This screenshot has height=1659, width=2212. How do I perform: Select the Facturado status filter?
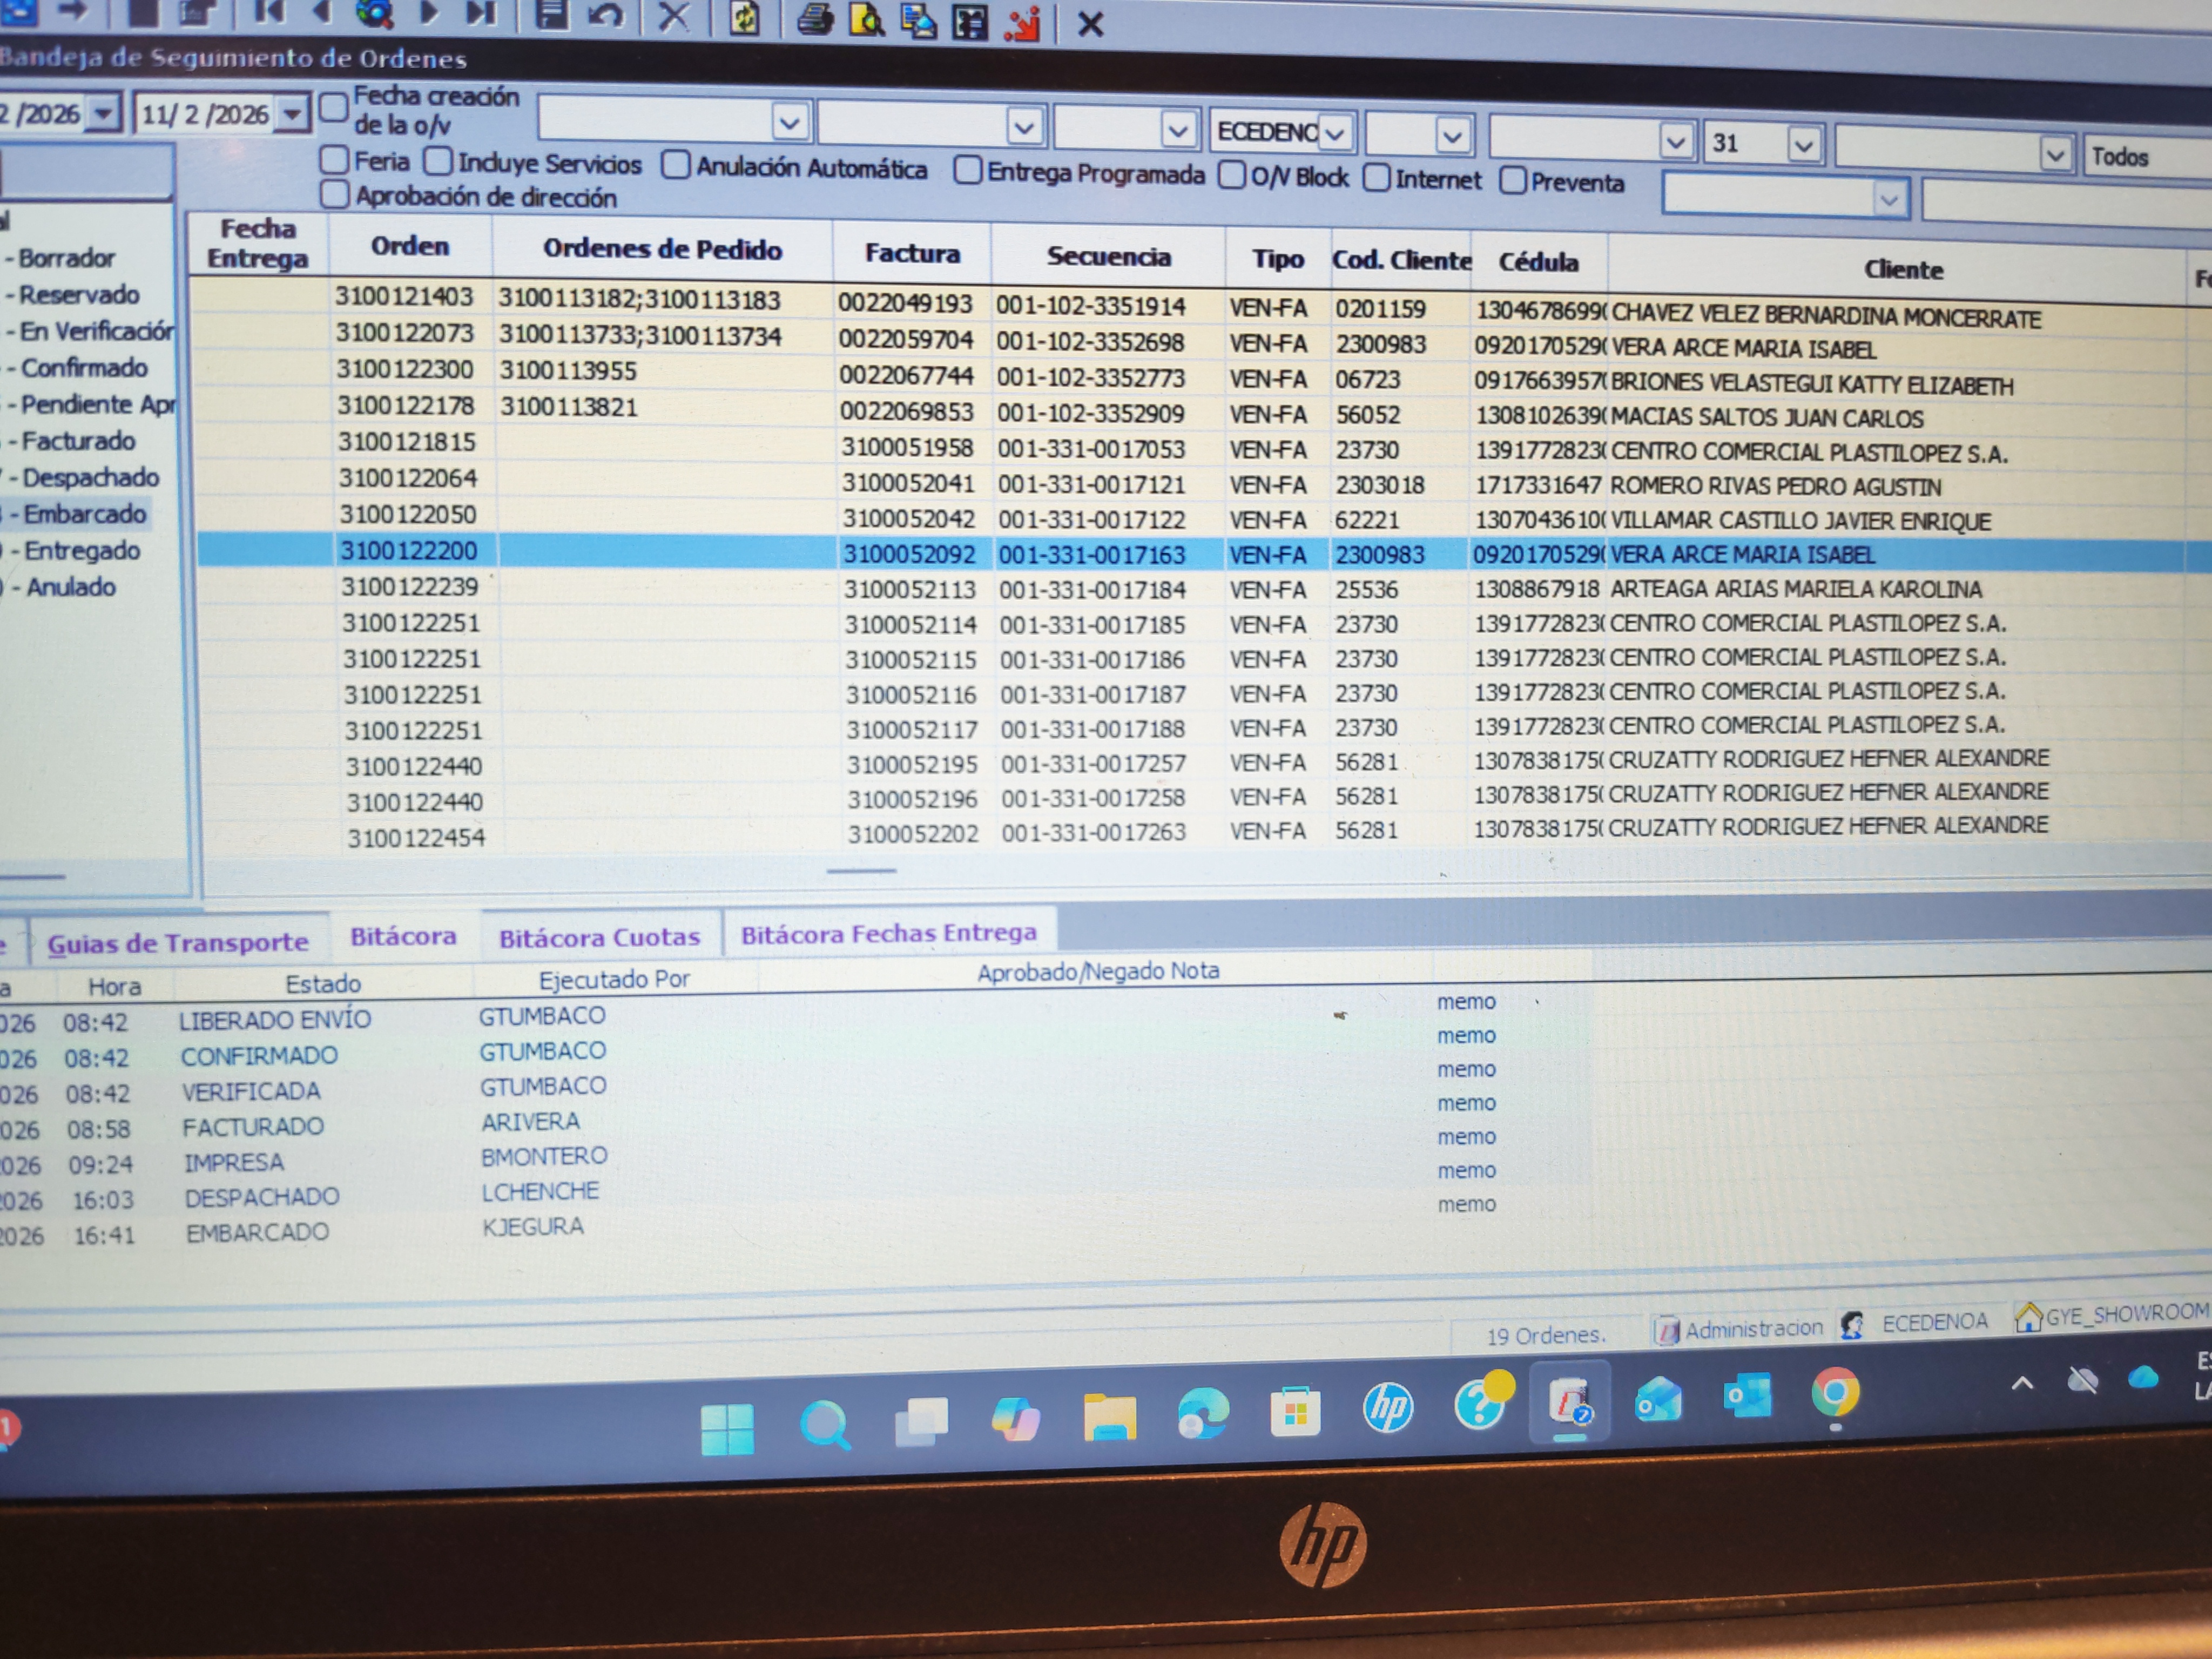(78, 441)
